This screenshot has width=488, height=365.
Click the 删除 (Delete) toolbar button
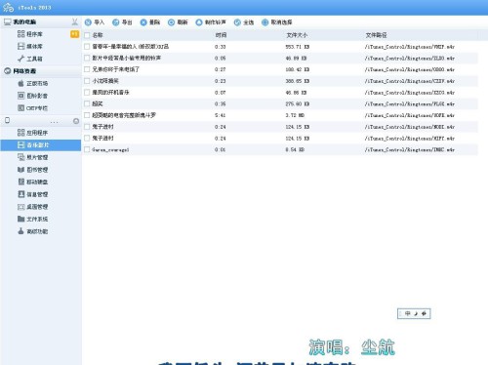pyautogui.click(x=150, y=22)
